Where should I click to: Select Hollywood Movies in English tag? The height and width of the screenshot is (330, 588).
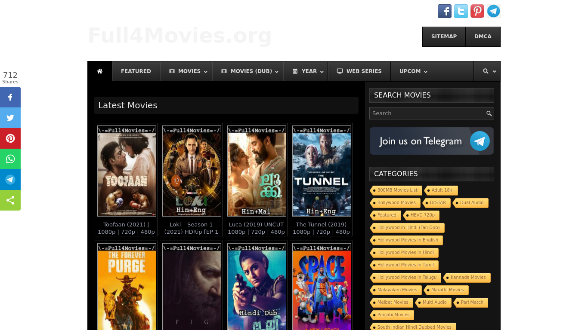point(406,240)
